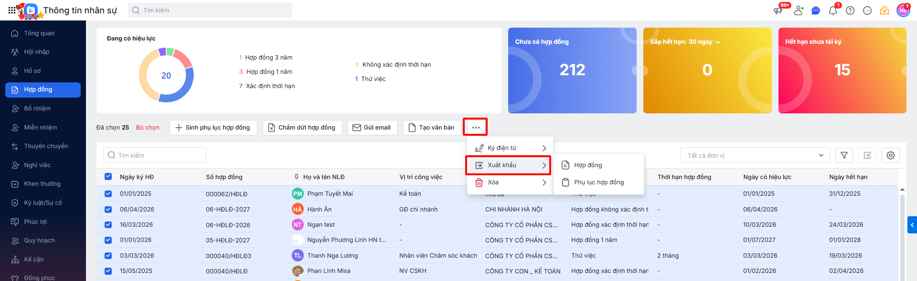
Task: Choose Hợp đồng export option
Action: point(598,165)
